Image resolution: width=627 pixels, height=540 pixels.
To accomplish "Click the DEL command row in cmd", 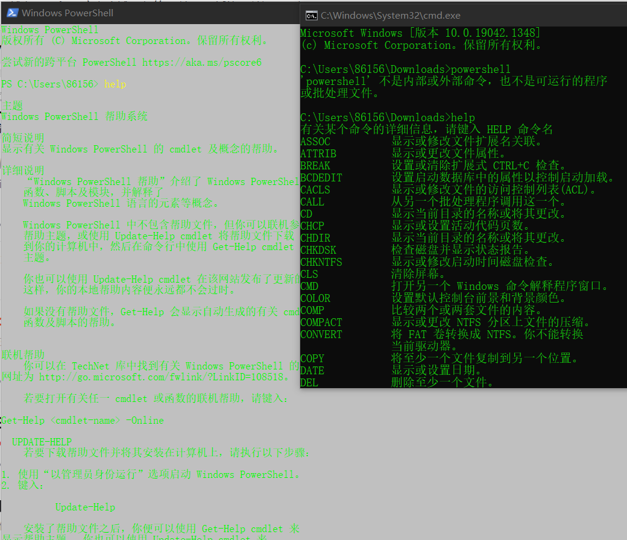I will (x=397, y=383).
